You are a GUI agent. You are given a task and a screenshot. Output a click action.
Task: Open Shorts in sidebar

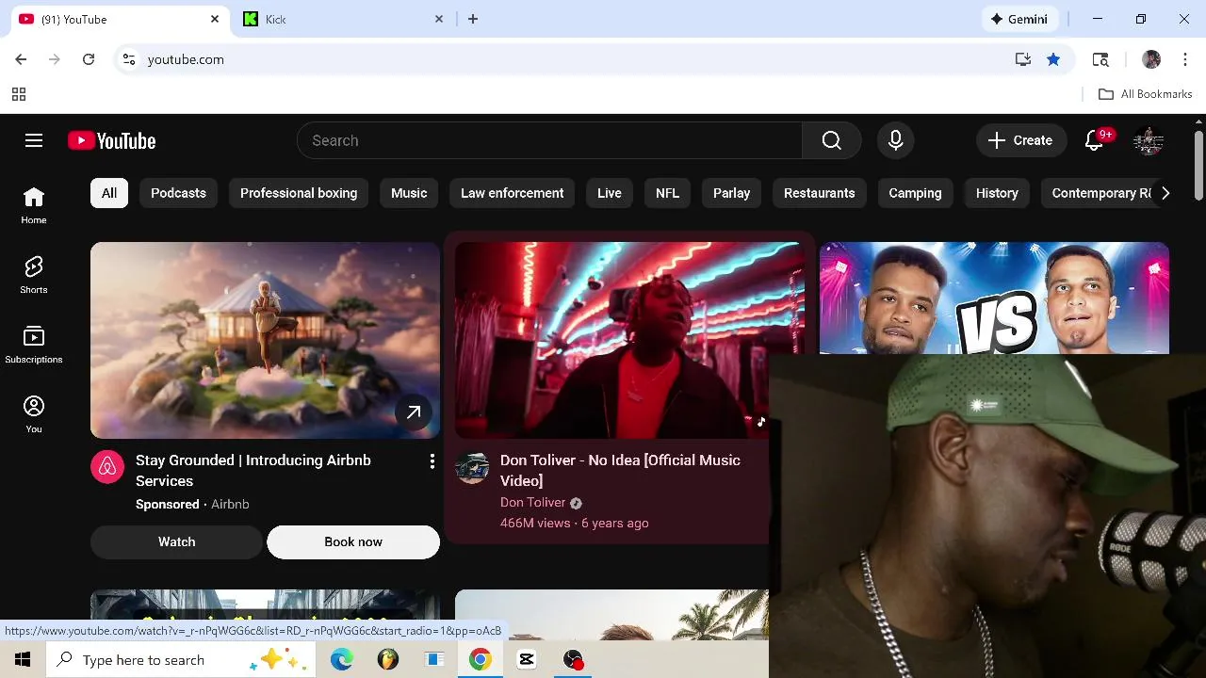tap(34, 275)
